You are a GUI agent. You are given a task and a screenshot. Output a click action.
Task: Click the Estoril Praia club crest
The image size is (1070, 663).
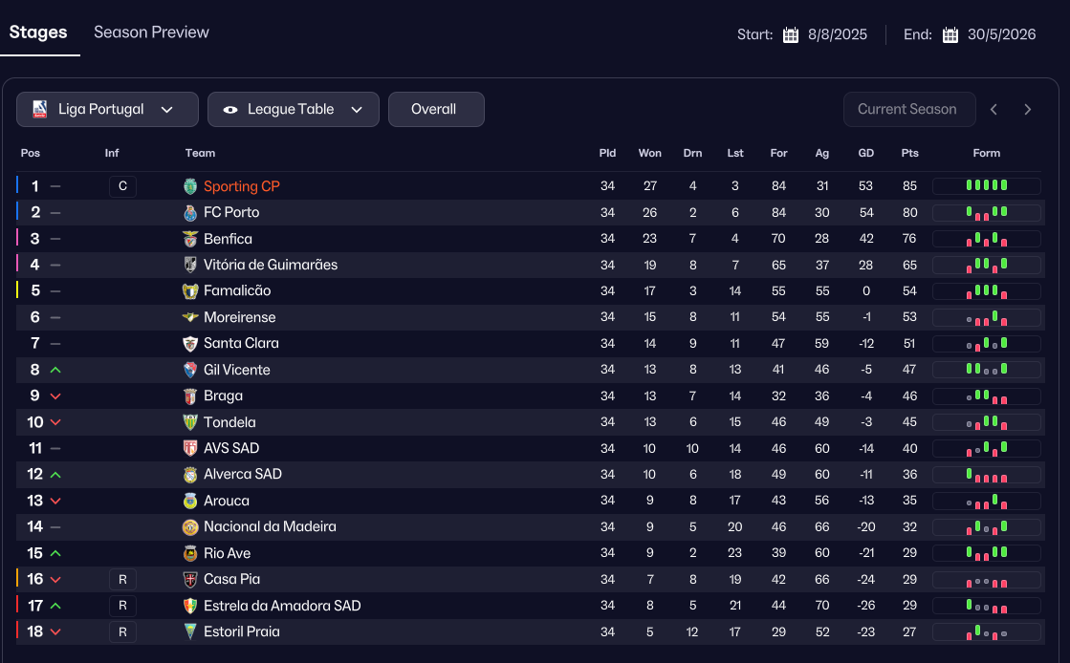click(189, 631)
